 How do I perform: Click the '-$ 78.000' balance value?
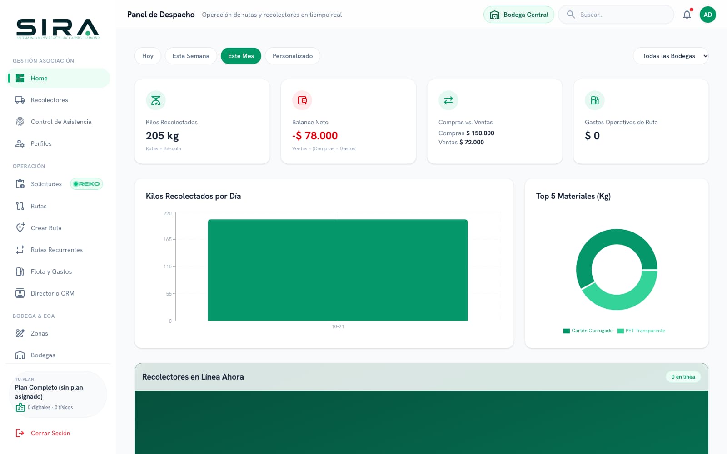[x=315, y=136]
